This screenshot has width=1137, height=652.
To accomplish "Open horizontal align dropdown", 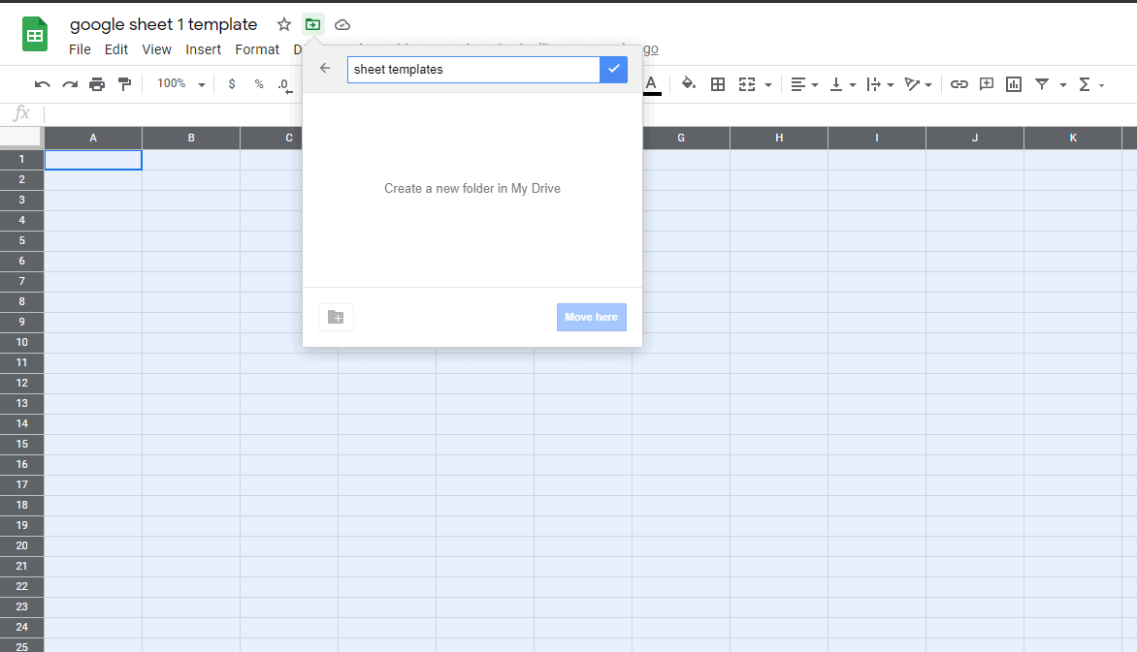I will coord(804,84).
